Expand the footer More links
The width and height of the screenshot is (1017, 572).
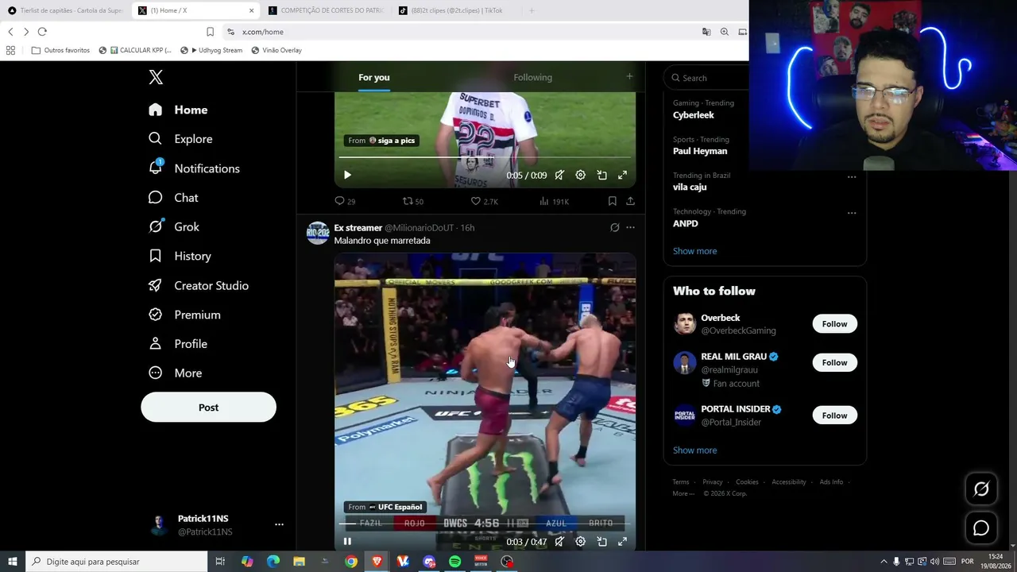pyautogui.click(x=683, y=493)
